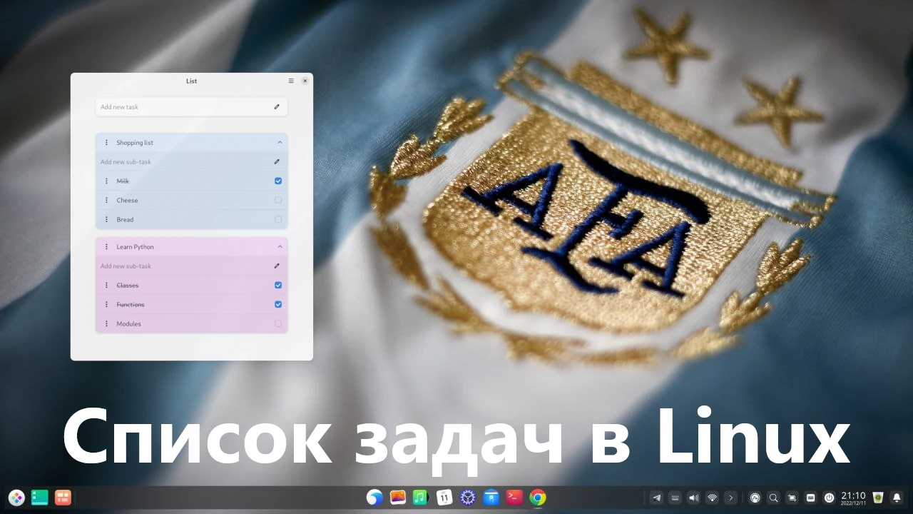Open the notifications bell in the taskbar
The width and height of the screenshot is (913, 514).
point(897,498)
